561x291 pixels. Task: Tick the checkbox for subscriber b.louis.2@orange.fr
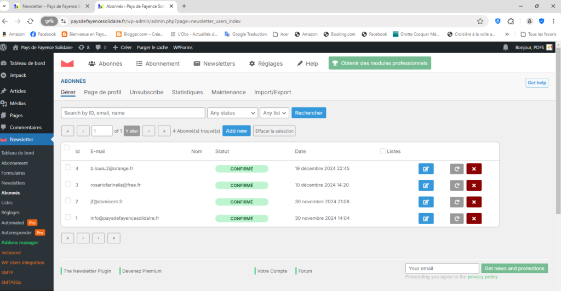(67, 168)
